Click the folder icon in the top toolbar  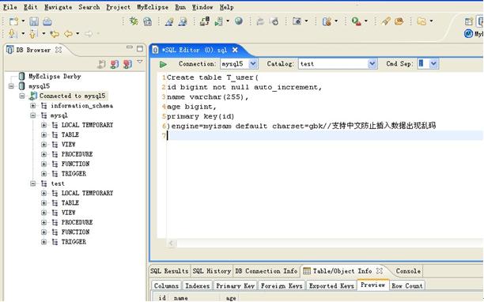click(x=422, y=21)
